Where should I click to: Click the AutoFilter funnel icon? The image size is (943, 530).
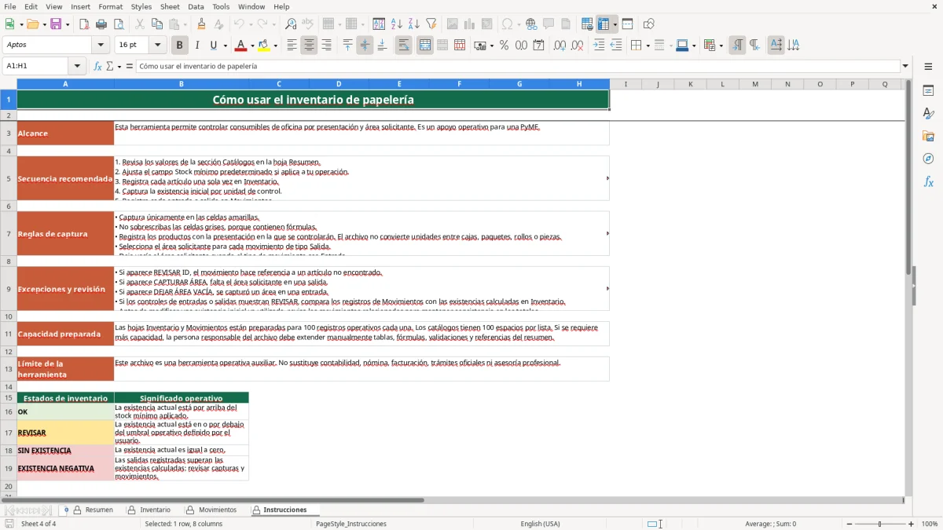coord(431,24)
